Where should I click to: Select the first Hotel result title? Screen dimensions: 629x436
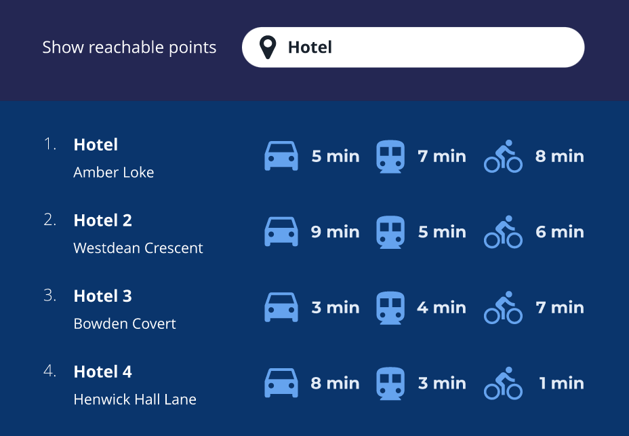coord(96,144)
